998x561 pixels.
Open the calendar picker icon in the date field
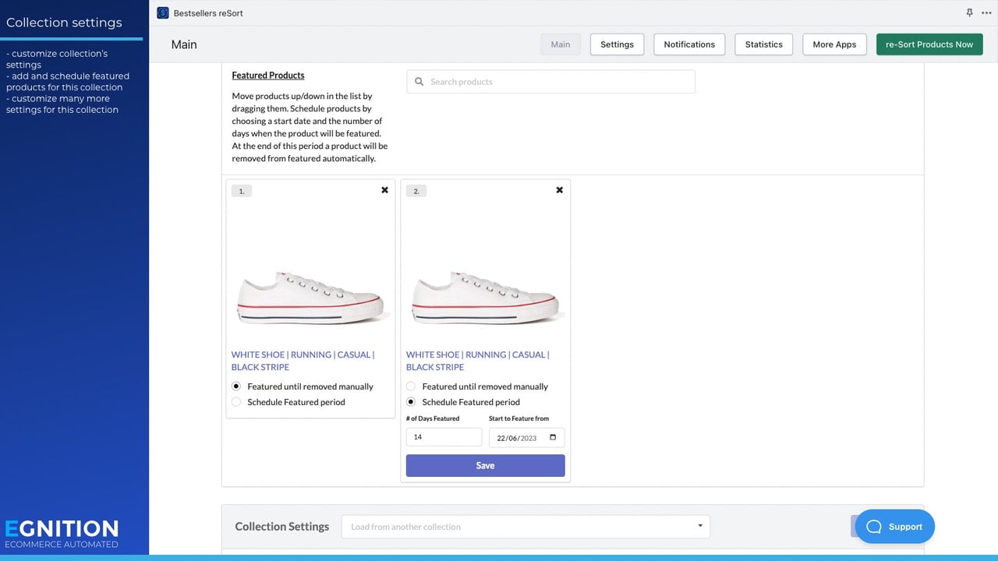[x=553, y=438]
